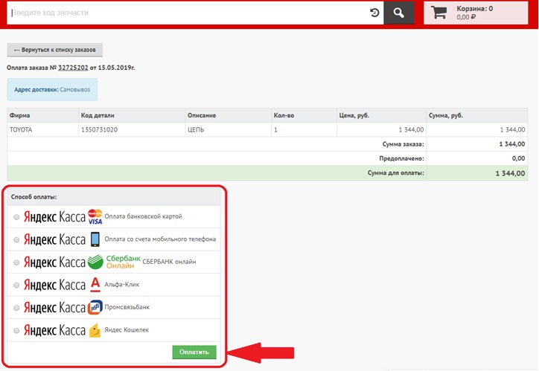
Task: Click the Сумма для оплаты label
Action: [x=395, y=173]
